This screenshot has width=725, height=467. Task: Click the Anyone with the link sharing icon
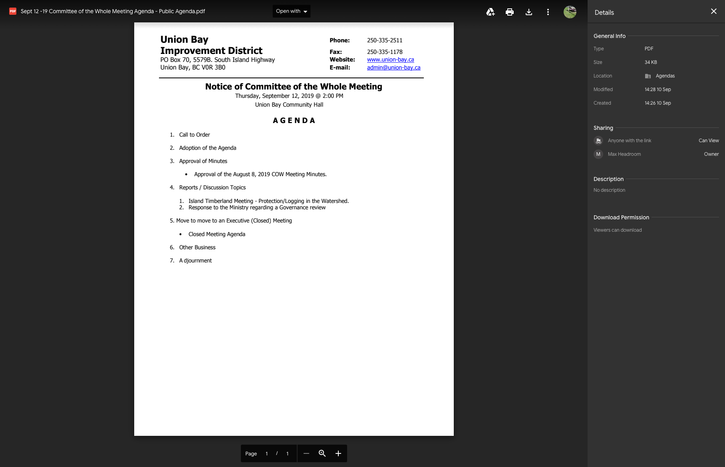point(598,141)
